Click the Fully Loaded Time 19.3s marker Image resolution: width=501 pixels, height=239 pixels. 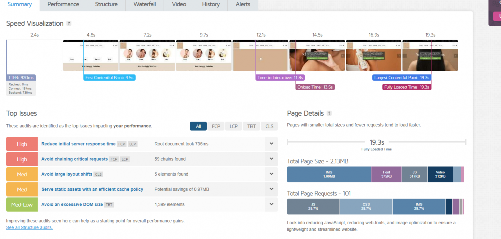(x=407, y=87)
